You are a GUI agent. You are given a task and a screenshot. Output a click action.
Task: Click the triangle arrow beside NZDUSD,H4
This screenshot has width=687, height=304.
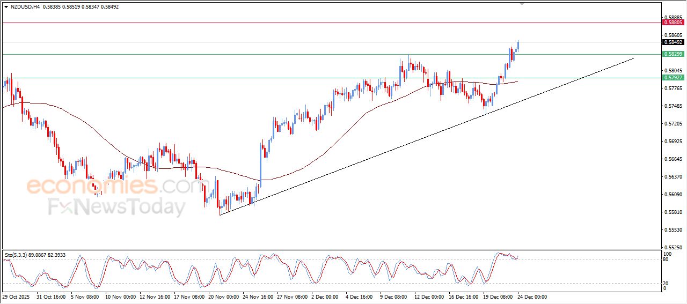[6, 7]
